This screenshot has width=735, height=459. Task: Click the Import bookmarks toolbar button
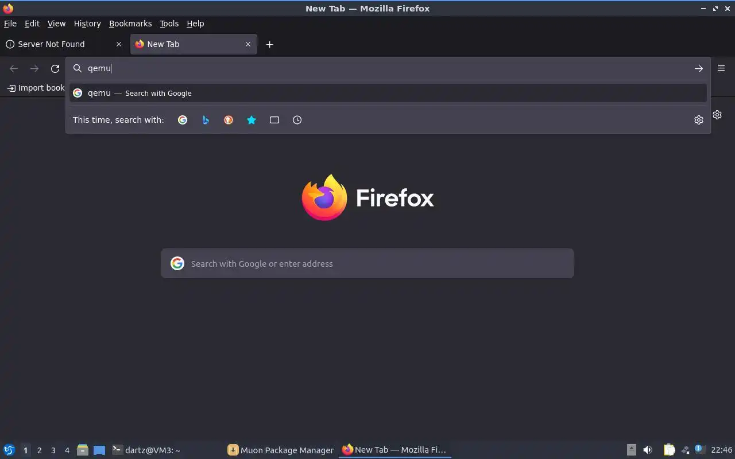(x=36, y=88)
